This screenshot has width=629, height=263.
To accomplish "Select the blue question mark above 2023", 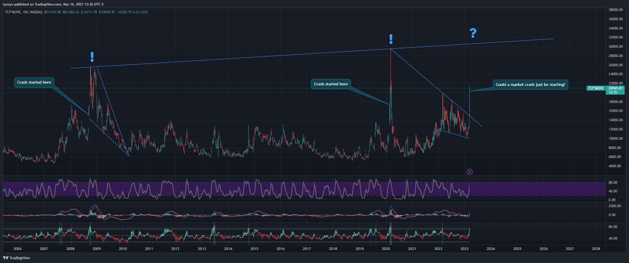I will point(473,33).
